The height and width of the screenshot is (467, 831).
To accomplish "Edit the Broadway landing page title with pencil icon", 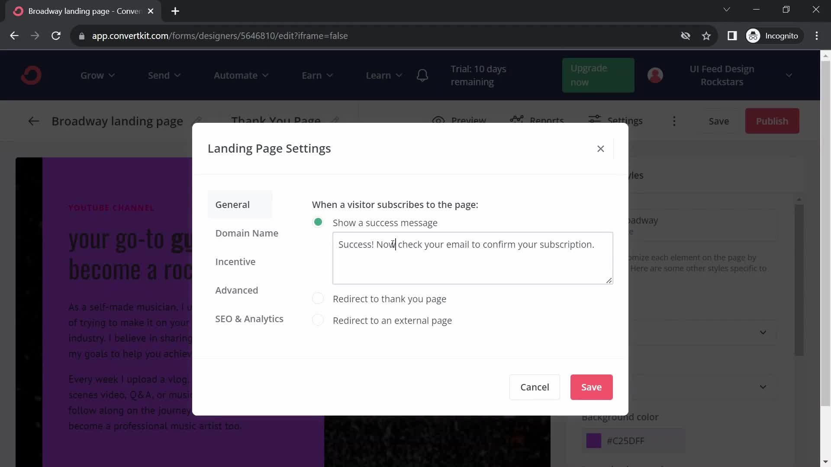I will pos(197,121).
